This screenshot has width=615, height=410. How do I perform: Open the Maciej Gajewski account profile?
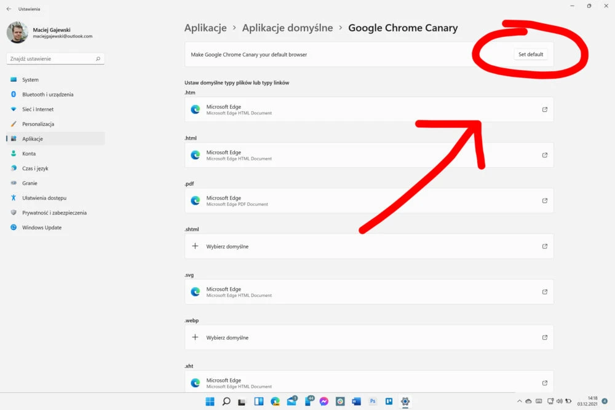pyautogui.click(x=50, y=33)
